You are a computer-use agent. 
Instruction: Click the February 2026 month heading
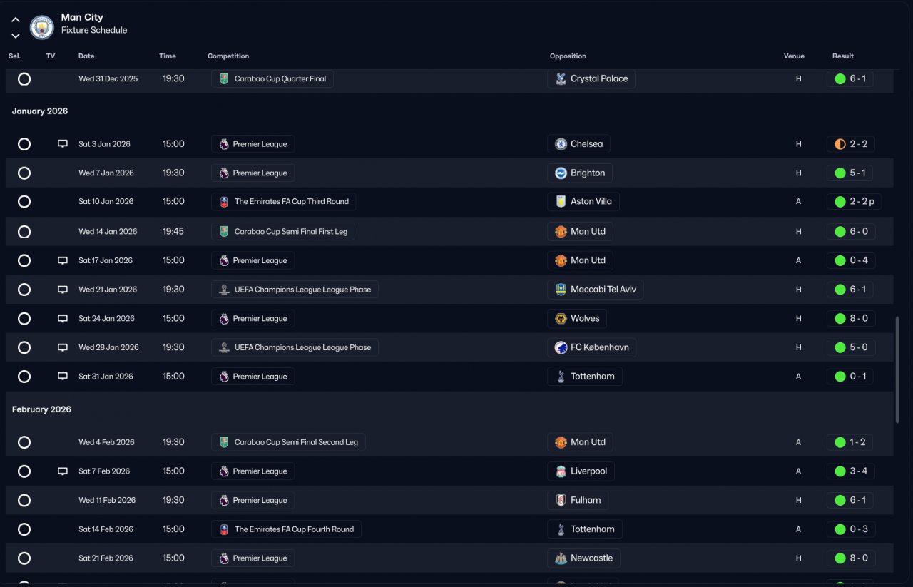41,409
